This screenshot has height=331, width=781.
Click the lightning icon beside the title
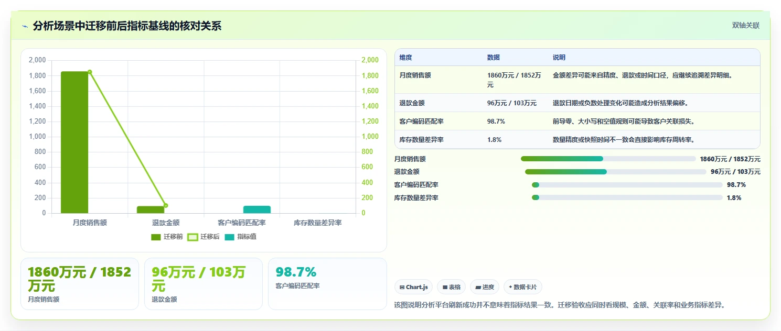[x=25, y=26]
